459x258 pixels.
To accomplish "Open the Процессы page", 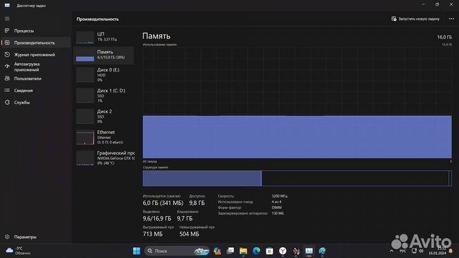I will point(36,31).
